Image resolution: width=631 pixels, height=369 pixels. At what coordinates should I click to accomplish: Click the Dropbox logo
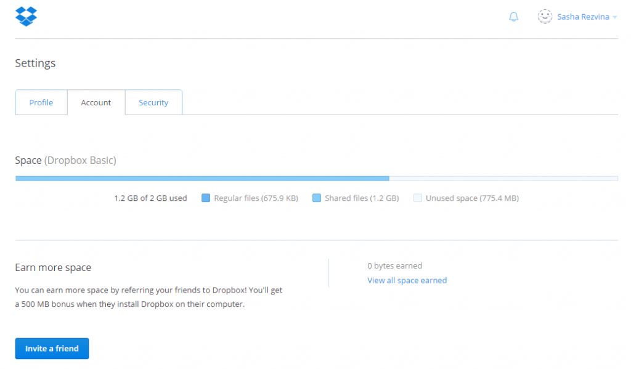[25, 15]
